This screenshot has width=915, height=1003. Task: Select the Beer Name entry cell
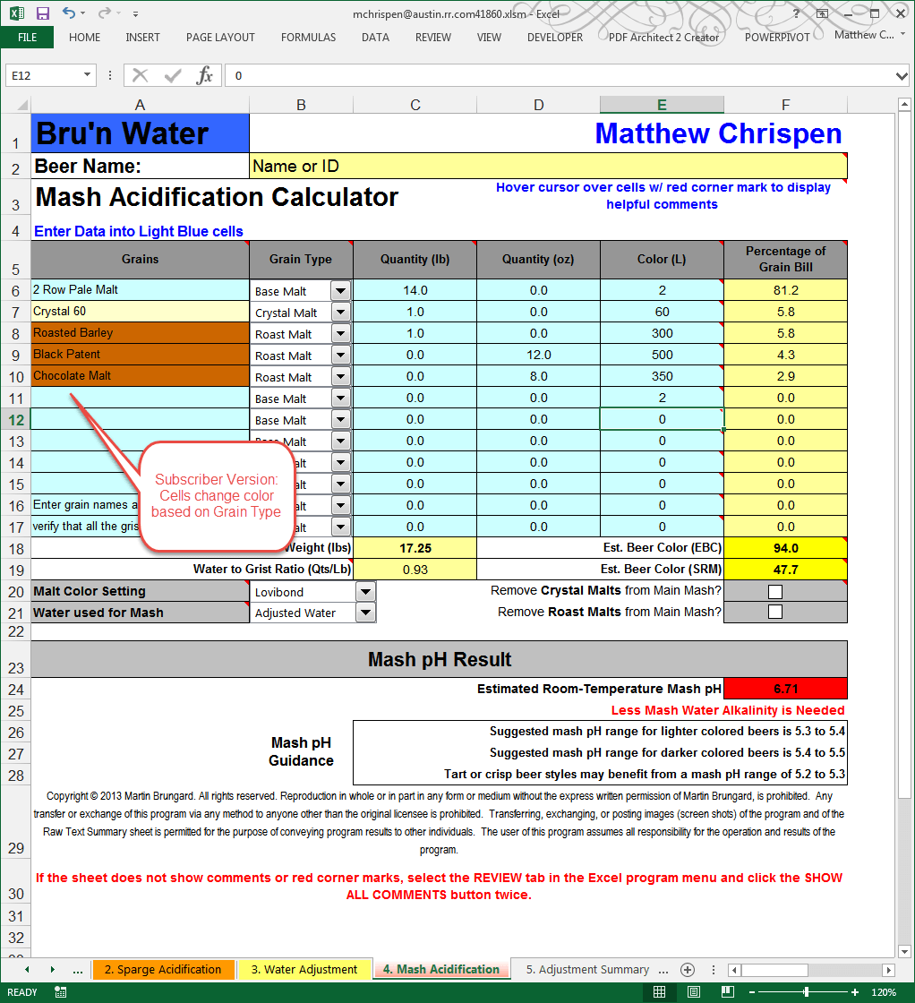point(548,167)
